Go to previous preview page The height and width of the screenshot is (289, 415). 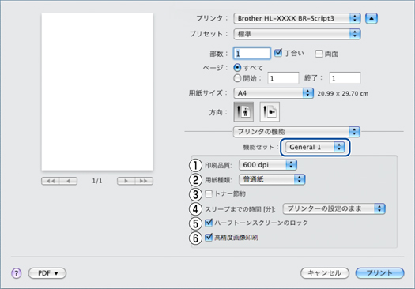[x=69, y=181]
